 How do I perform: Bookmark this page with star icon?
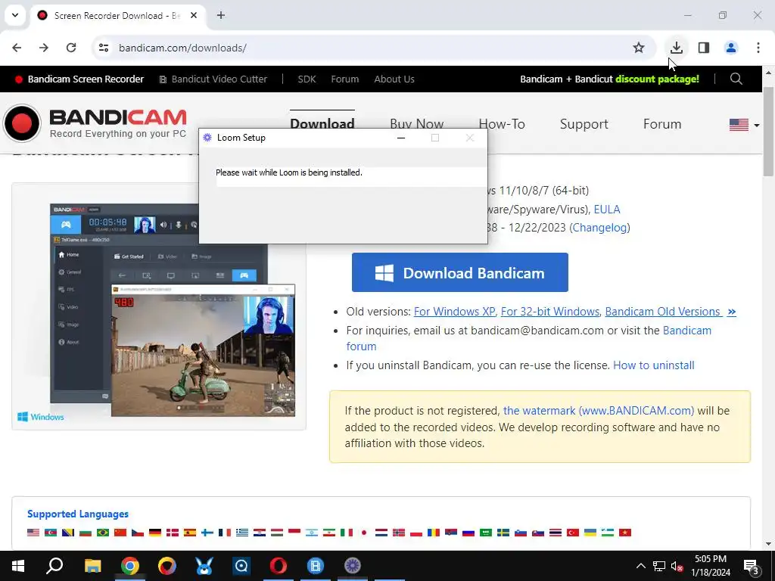[639, 48]
